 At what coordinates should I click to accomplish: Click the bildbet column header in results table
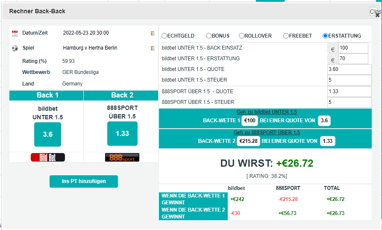click(236, 188)
